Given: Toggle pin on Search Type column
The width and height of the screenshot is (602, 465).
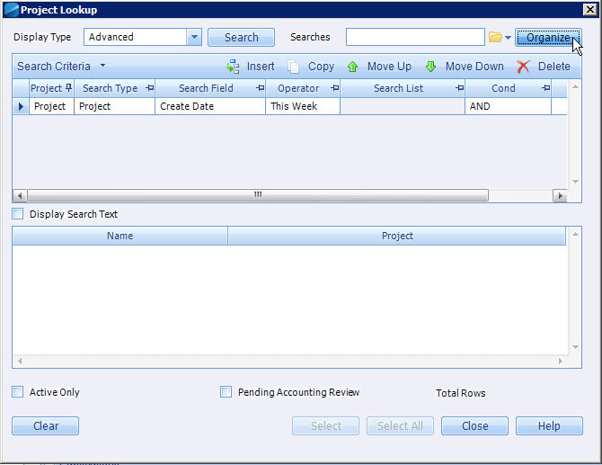Looking at the screenshot, I should (x=150, y=88).
